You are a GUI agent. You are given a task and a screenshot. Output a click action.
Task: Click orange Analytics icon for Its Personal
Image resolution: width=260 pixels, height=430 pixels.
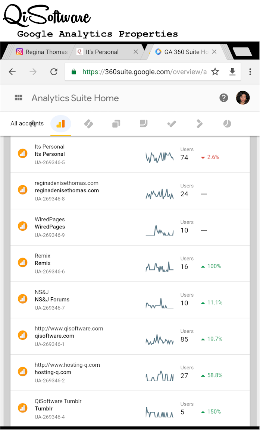click(x=22, y=154)
